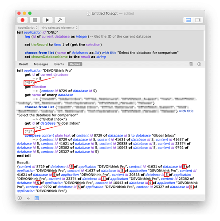Run the script with the Play button
The image size is (220, 221).
47,20
